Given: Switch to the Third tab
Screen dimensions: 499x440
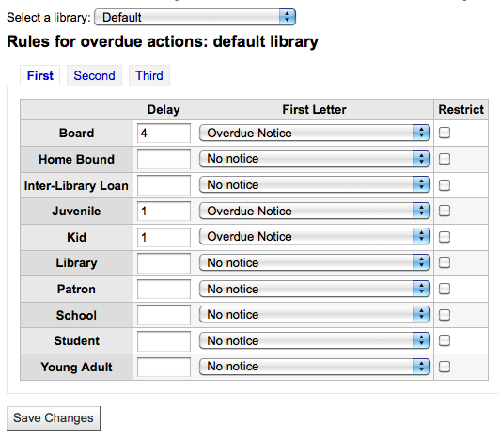Looking at the screenshot, I should click(x=148, y=76).
